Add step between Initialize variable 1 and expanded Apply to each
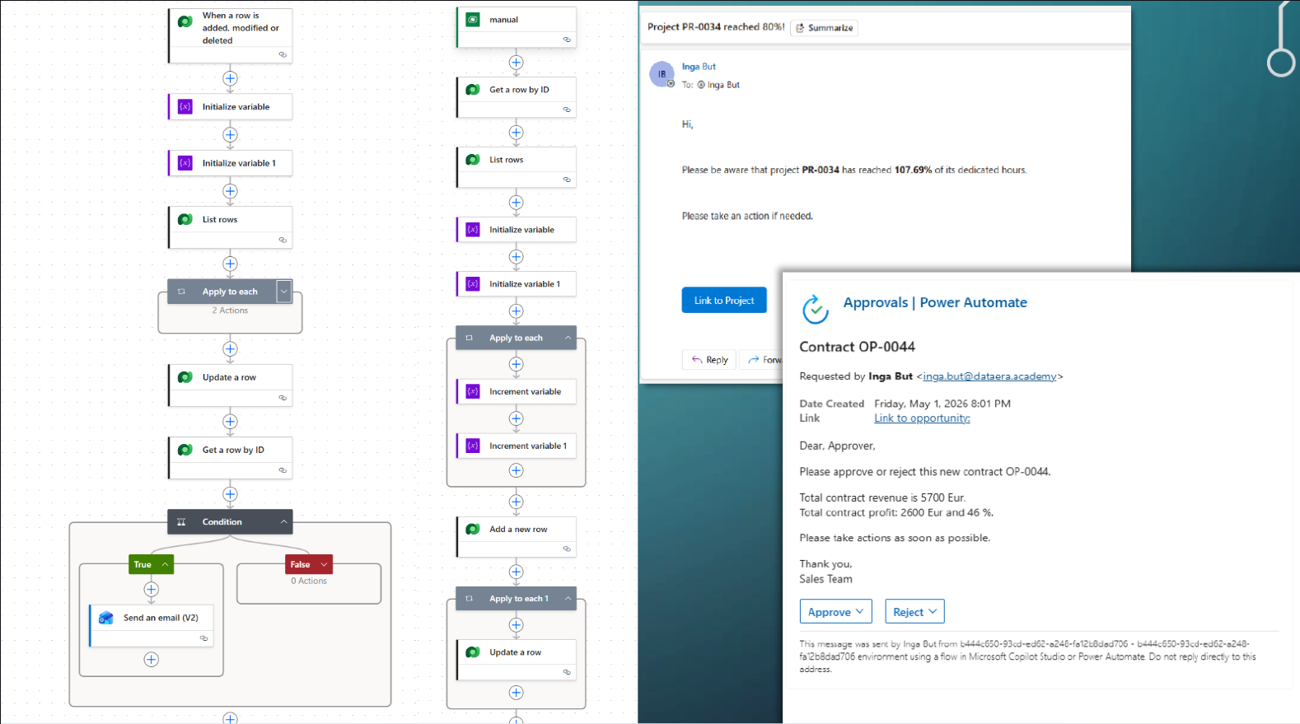The width and height of the screenshot is (1300, 724). 516,311
